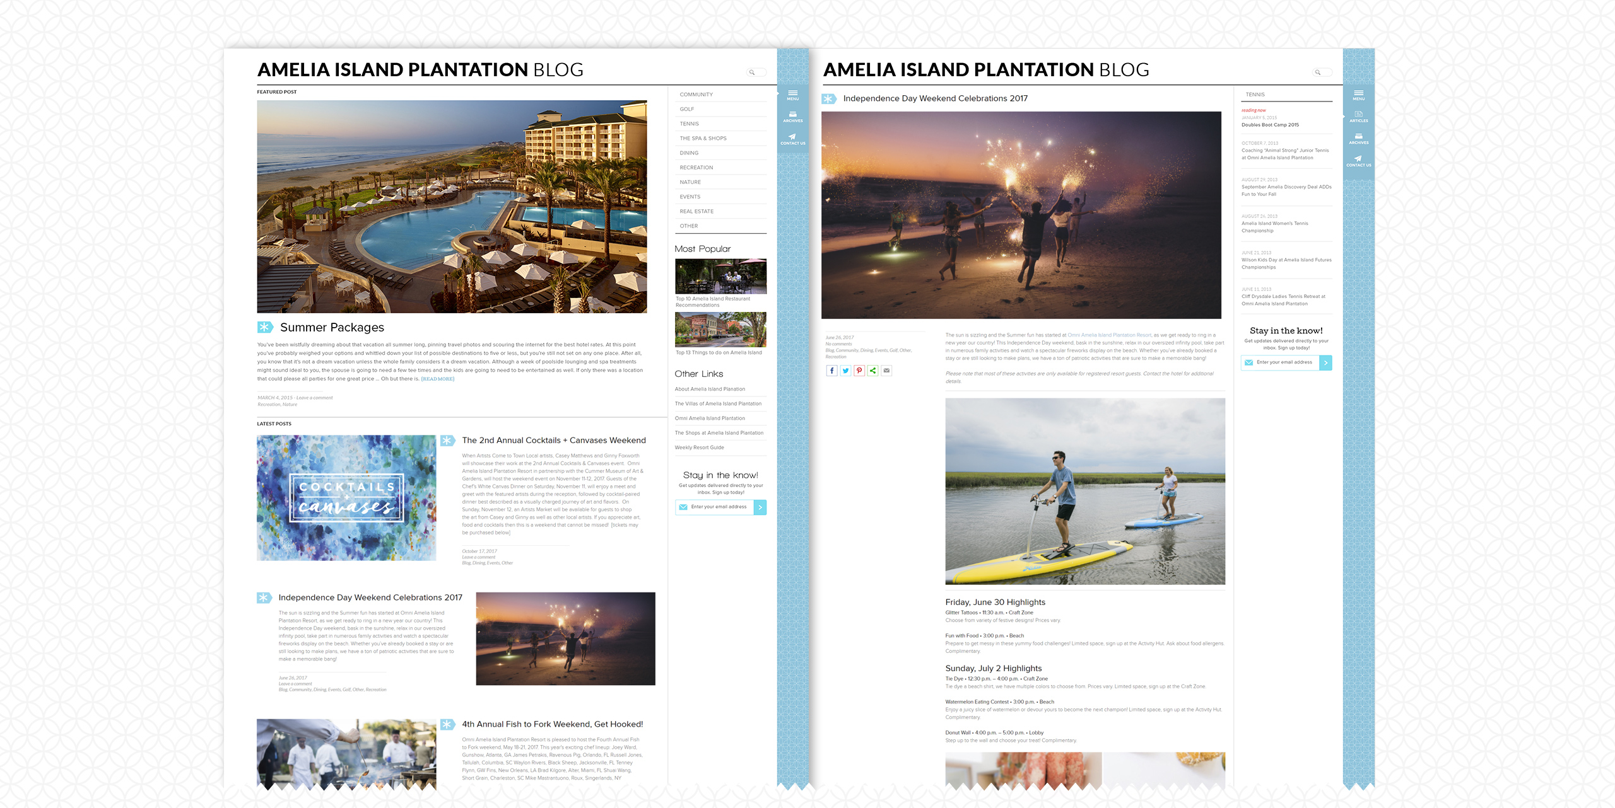Share article via Twitter icon
The height and width of the screenshot is (808, 1615).
[845, 371]
